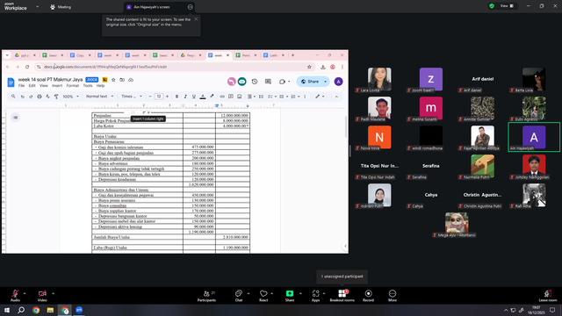Click the Add comment icon in toolbar

click(x=231, y=97)
